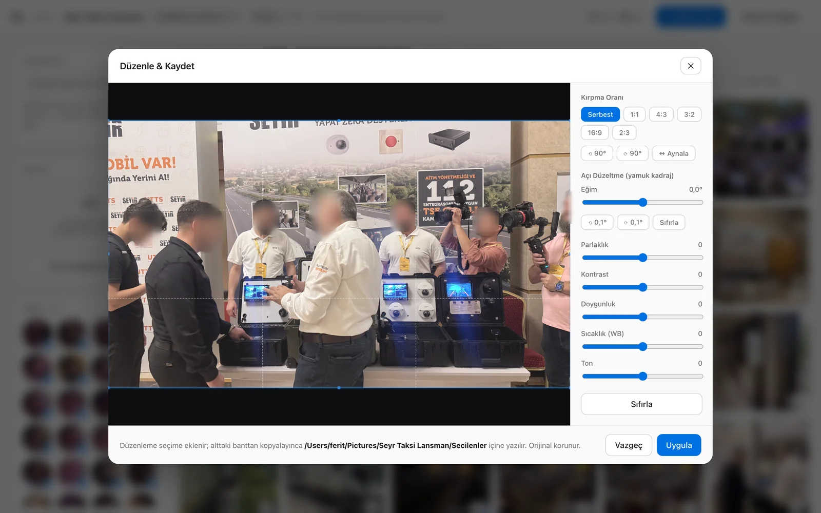Image resolution: width=821 pixels, height=513 pixels.
Task: Click the Secilenler folder path text
Action: (x=395, y=445)
